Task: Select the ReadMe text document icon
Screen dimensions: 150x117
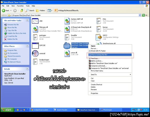Action: point(67,37)
